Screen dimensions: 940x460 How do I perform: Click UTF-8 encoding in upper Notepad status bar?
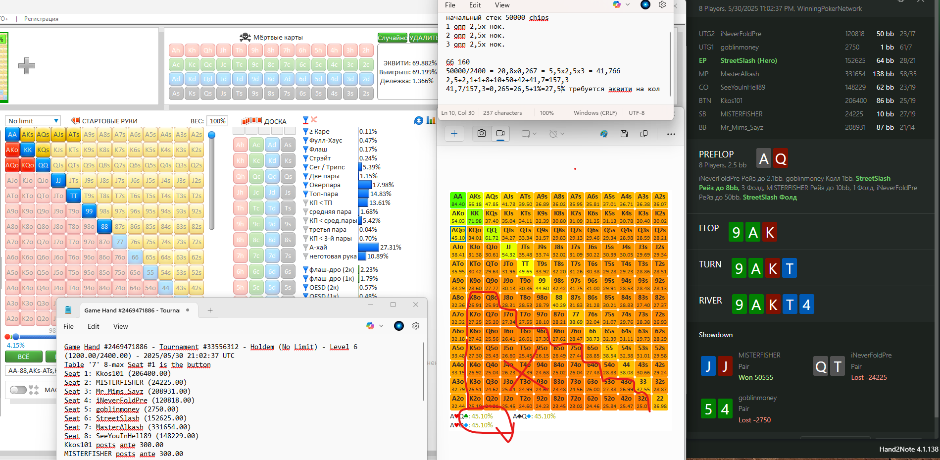click(x=637, y=113)
